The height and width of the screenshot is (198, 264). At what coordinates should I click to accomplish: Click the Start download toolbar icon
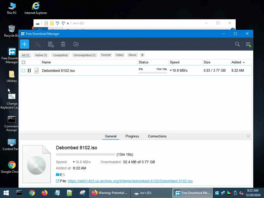[x=38, y=44]
